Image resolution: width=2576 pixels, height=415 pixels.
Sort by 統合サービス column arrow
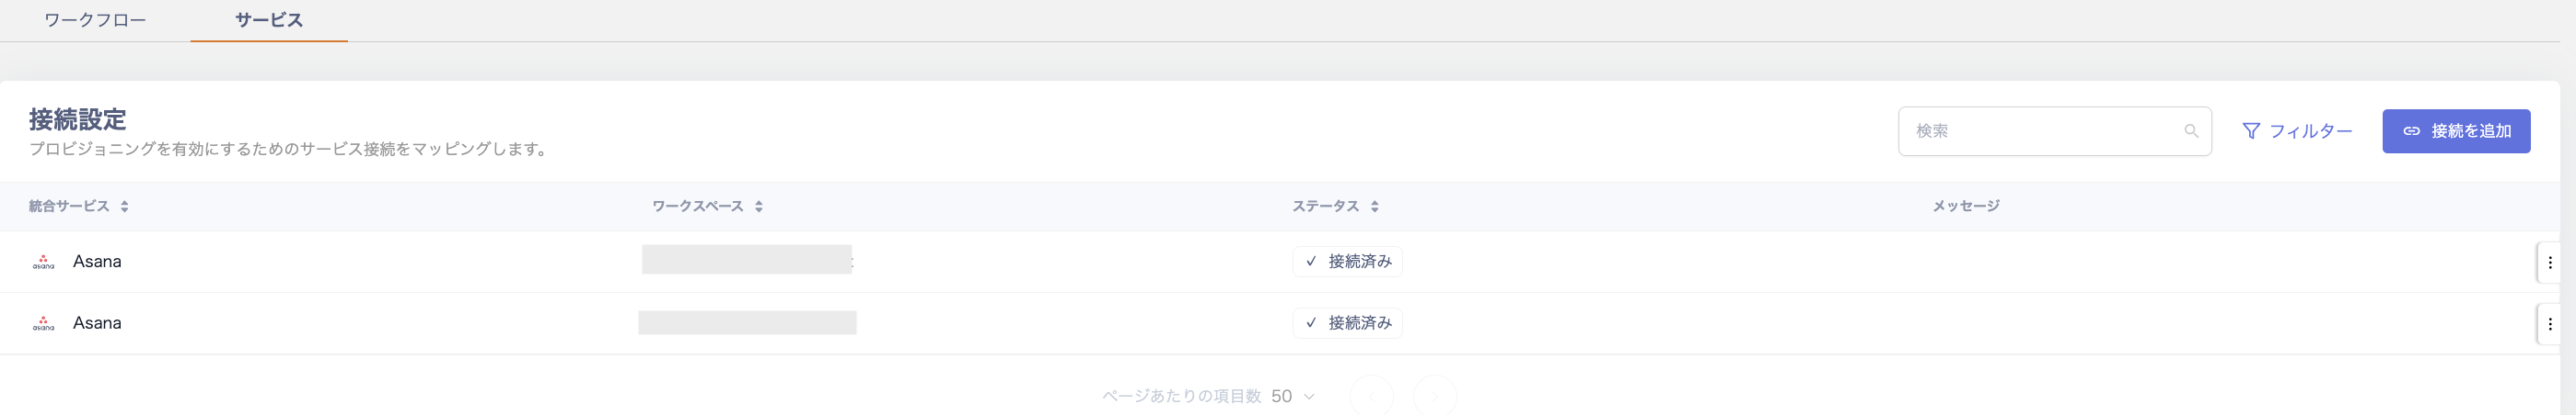coord(124,207)
